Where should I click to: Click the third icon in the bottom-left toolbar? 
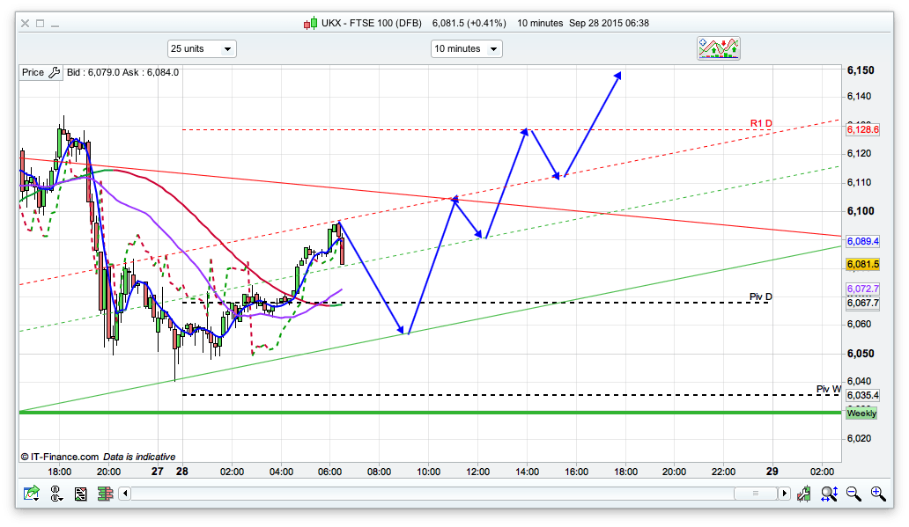79,494
